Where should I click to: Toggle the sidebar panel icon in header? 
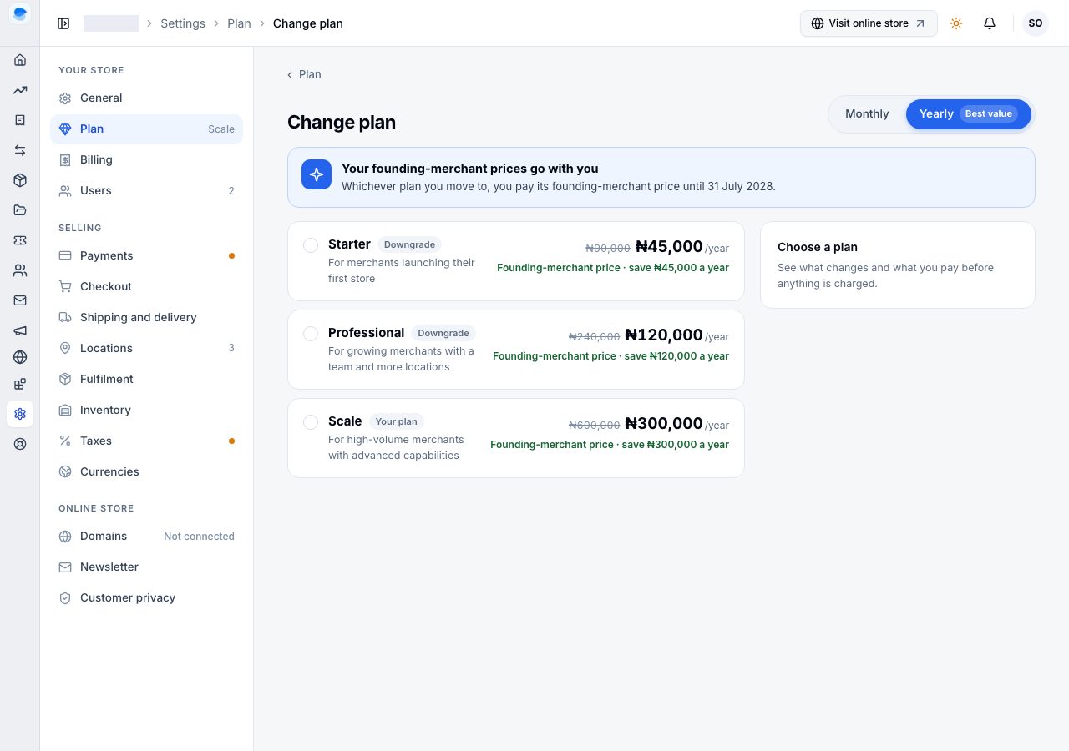(63, 23)
